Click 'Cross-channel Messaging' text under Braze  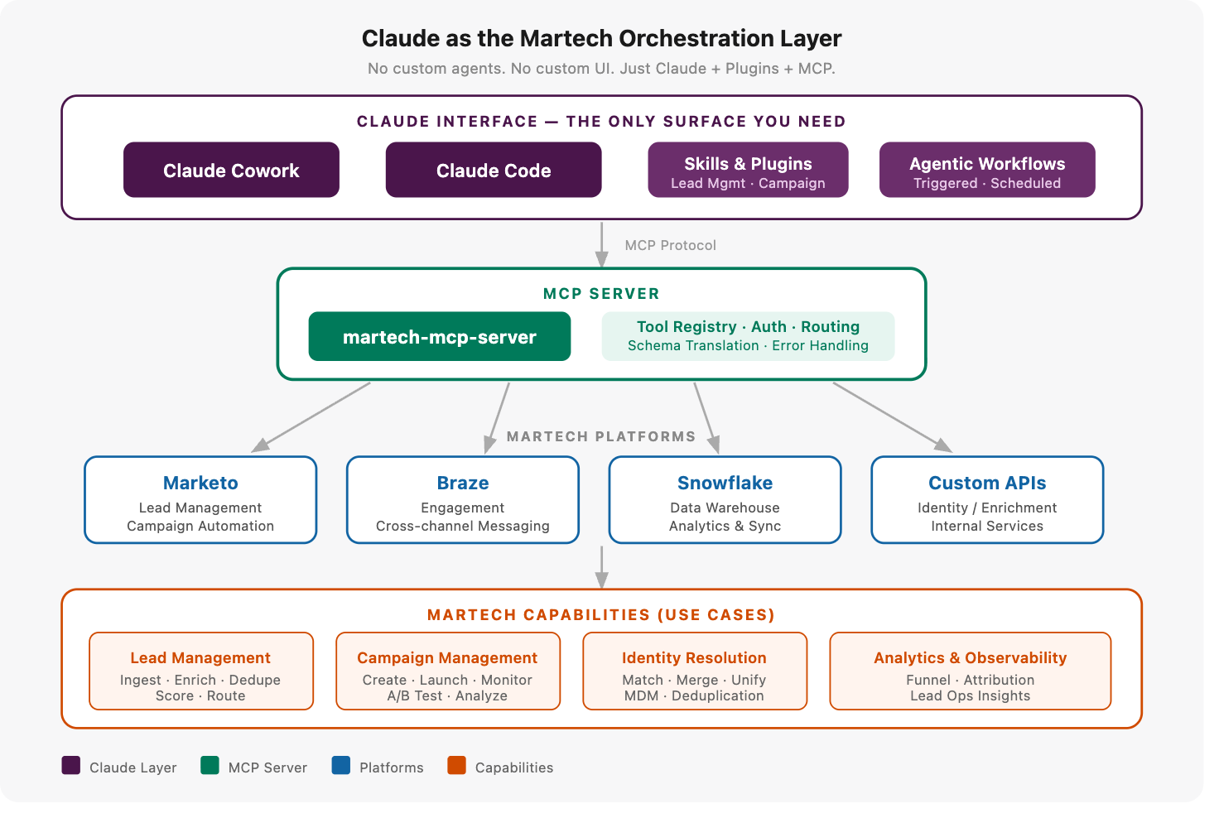coord(463,527)
